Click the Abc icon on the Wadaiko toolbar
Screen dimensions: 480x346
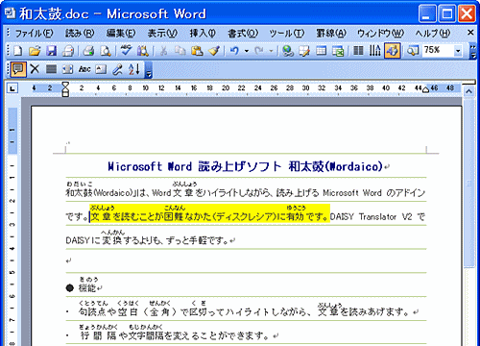[84, 69]
